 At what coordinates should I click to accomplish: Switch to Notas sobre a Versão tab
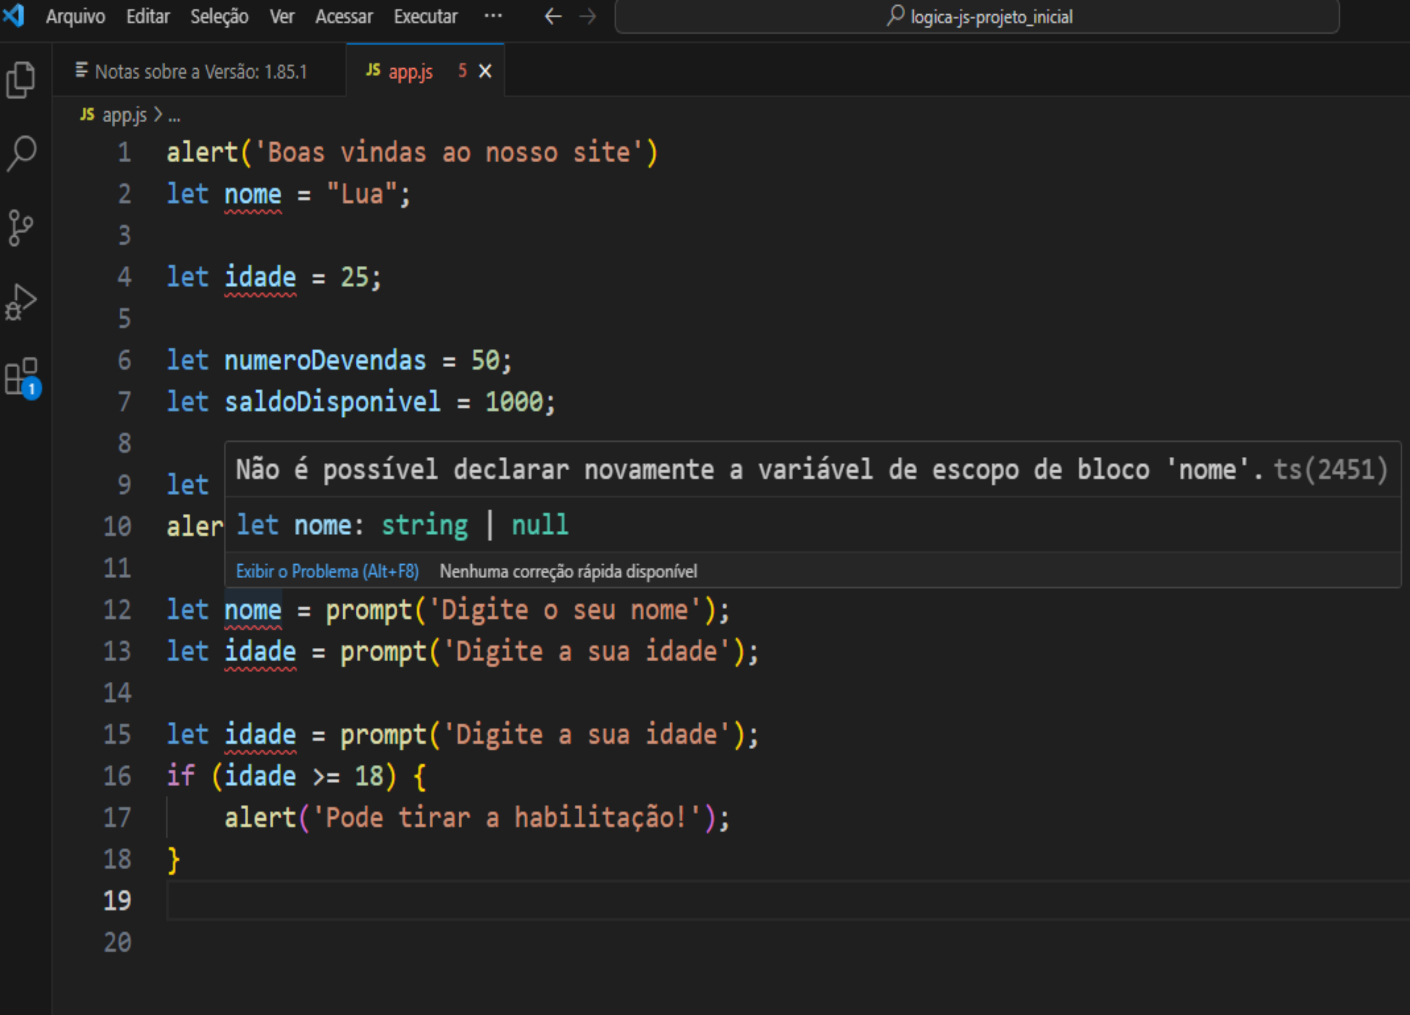tap(200, 71)
